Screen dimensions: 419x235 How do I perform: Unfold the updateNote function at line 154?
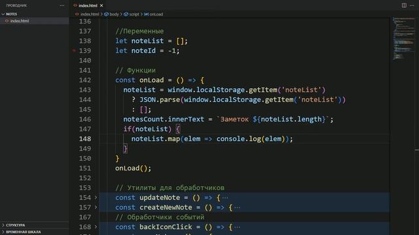(x=96, y=197)
